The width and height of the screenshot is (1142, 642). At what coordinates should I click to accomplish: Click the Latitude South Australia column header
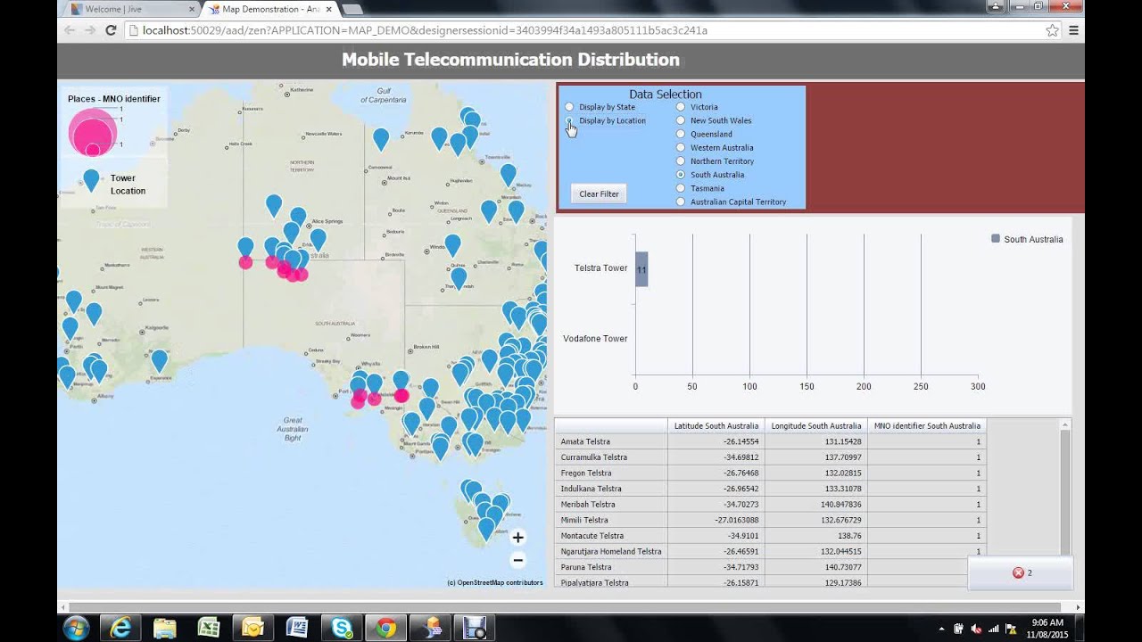click(x=716, y=426)
